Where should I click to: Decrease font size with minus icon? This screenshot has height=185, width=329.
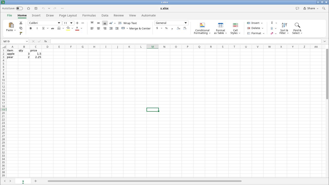pyautogui.click(x=83, y=23)
